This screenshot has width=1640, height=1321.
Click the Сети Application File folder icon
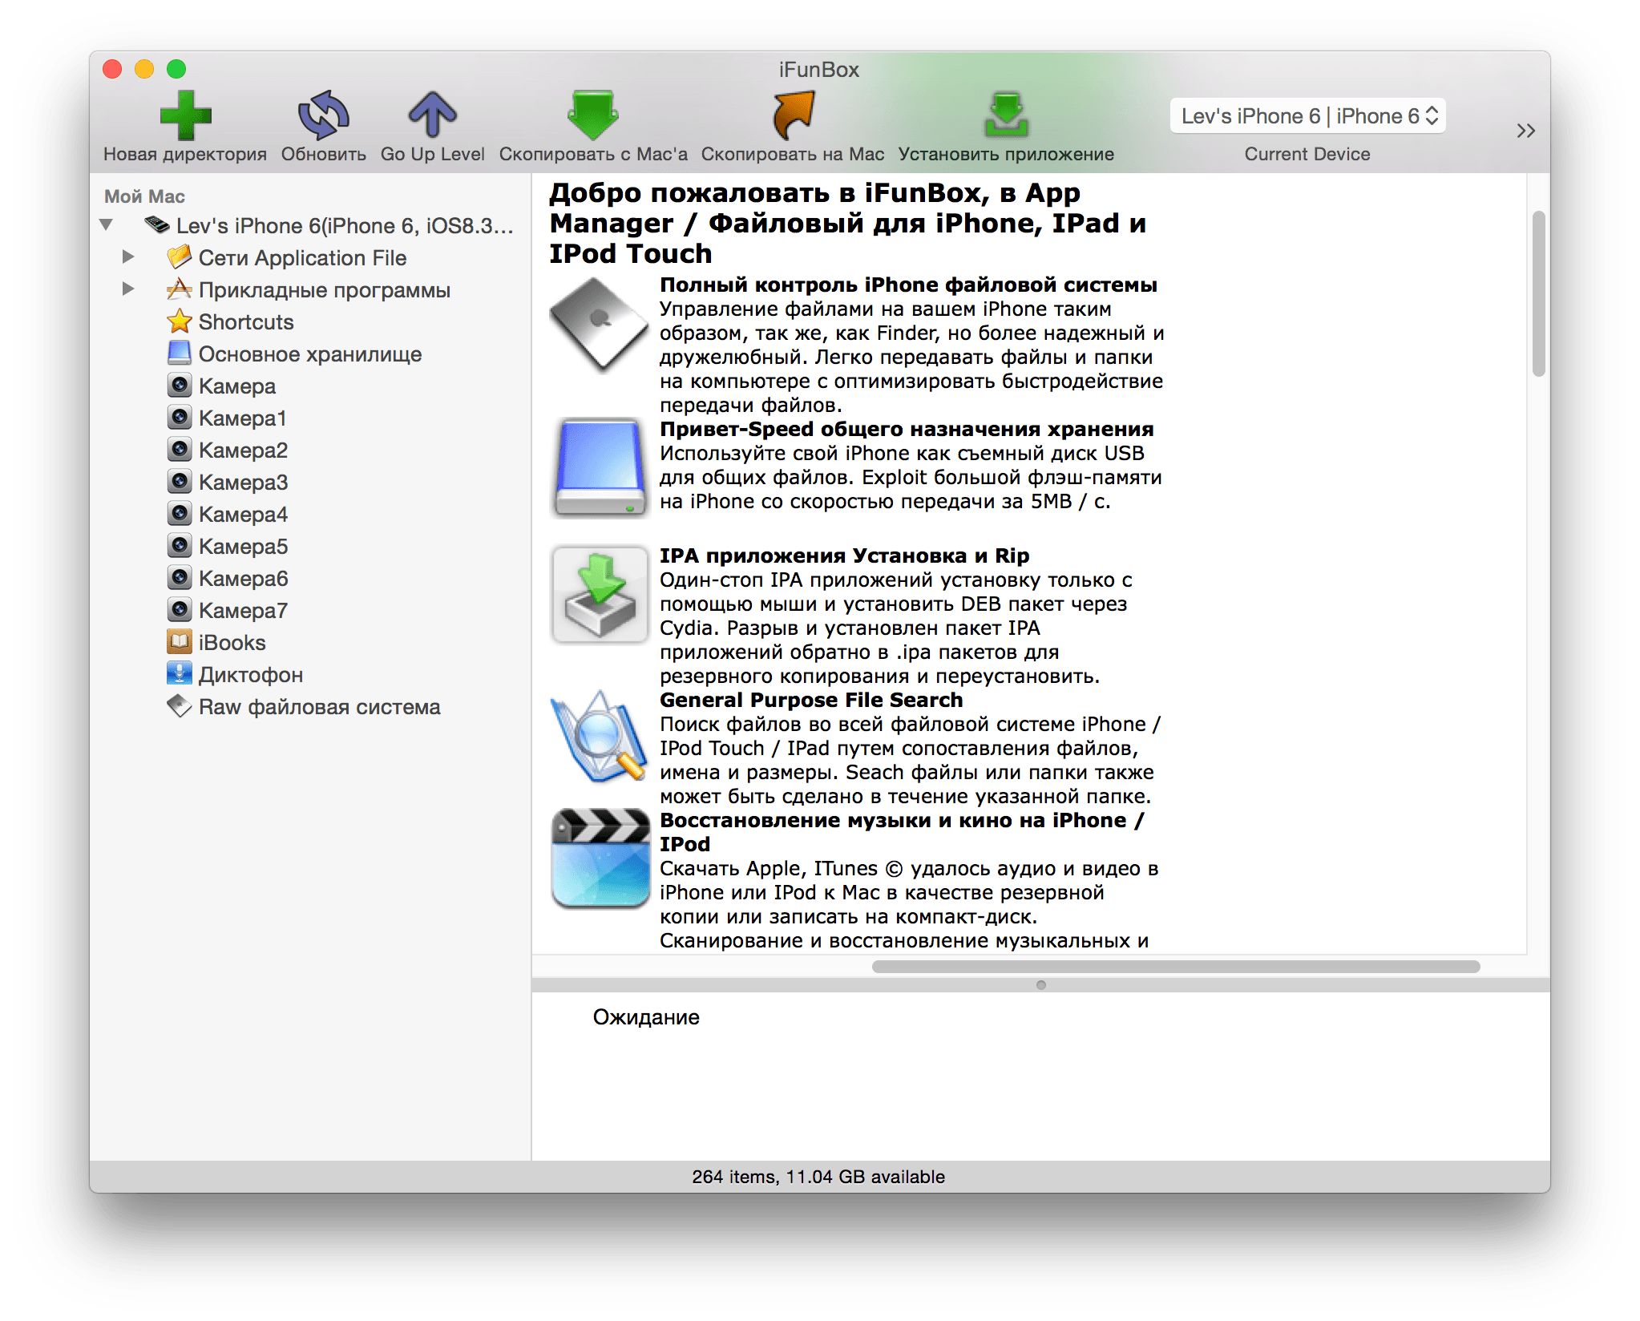click(x=180, y=257)
